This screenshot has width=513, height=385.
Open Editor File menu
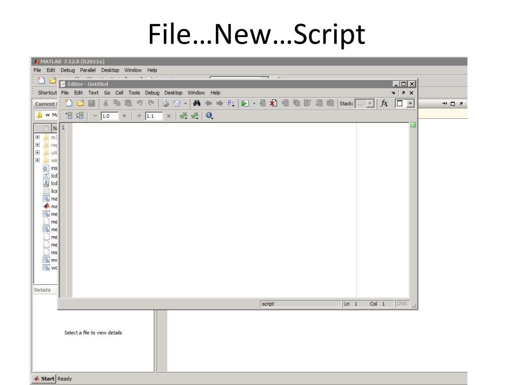coord(65,93)
